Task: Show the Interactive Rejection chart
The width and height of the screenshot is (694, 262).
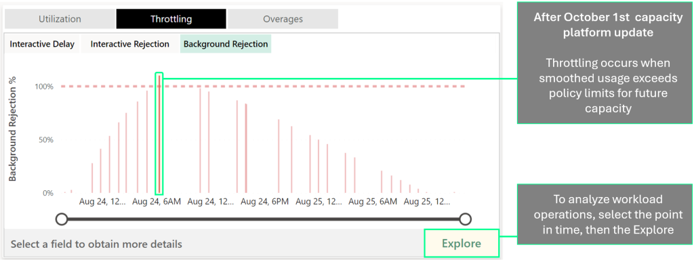Action: pyautogui.click(x=129, y=44)
